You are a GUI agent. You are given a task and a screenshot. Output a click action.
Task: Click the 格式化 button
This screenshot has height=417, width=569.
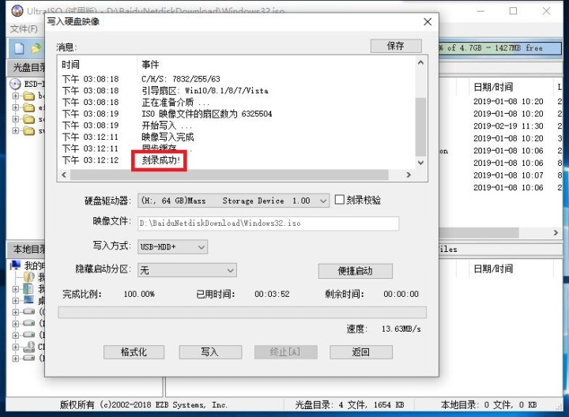(134, 352)
